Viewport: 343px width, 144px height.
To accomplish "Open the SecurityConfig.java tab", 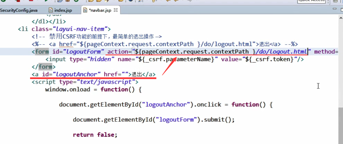I will pos(18,10).
